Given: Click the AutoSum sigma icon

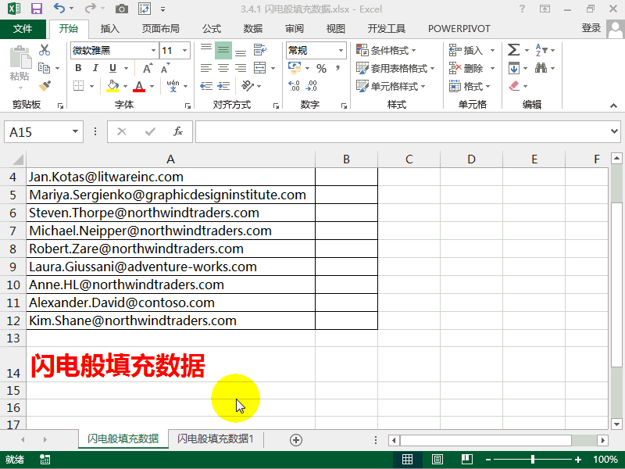Looking at the screenshot, I should coord(513,50).
